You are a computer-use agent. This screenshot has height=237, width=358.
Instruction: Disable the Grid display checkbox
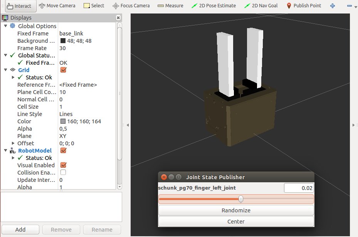64,70
